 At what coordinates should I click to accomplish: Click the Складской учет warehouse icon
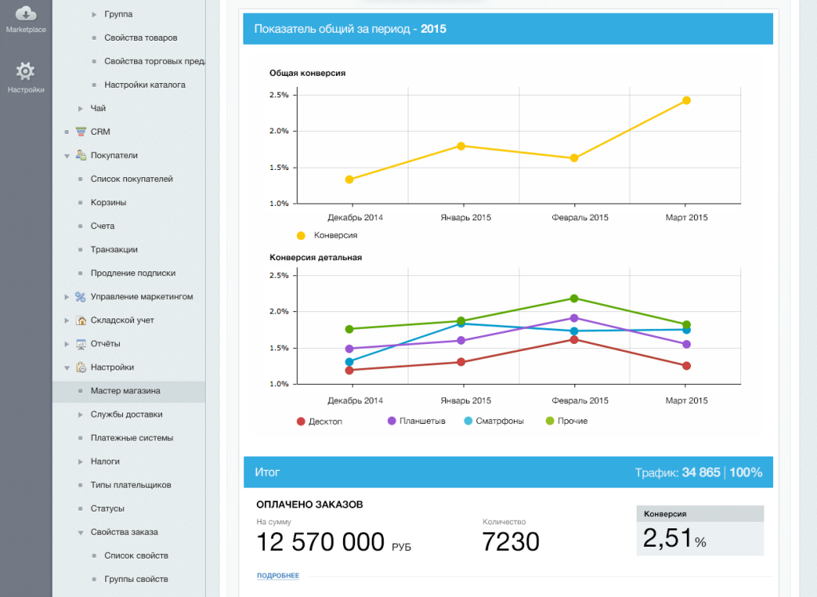81,320
